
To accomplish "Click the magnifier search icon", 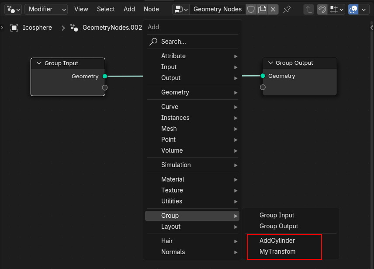I will coord(153,42).
